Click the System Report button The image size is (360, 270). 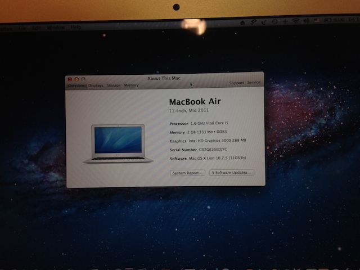click(187, 173)
